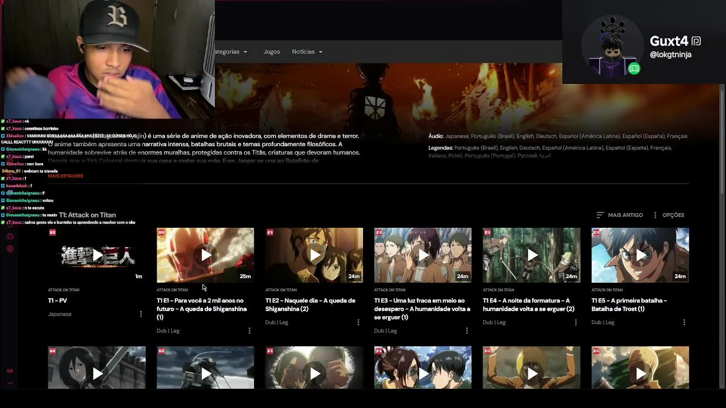Open three-dot menu for T1 E5
Screen dimensions: 726x408
tap(684, 322)
